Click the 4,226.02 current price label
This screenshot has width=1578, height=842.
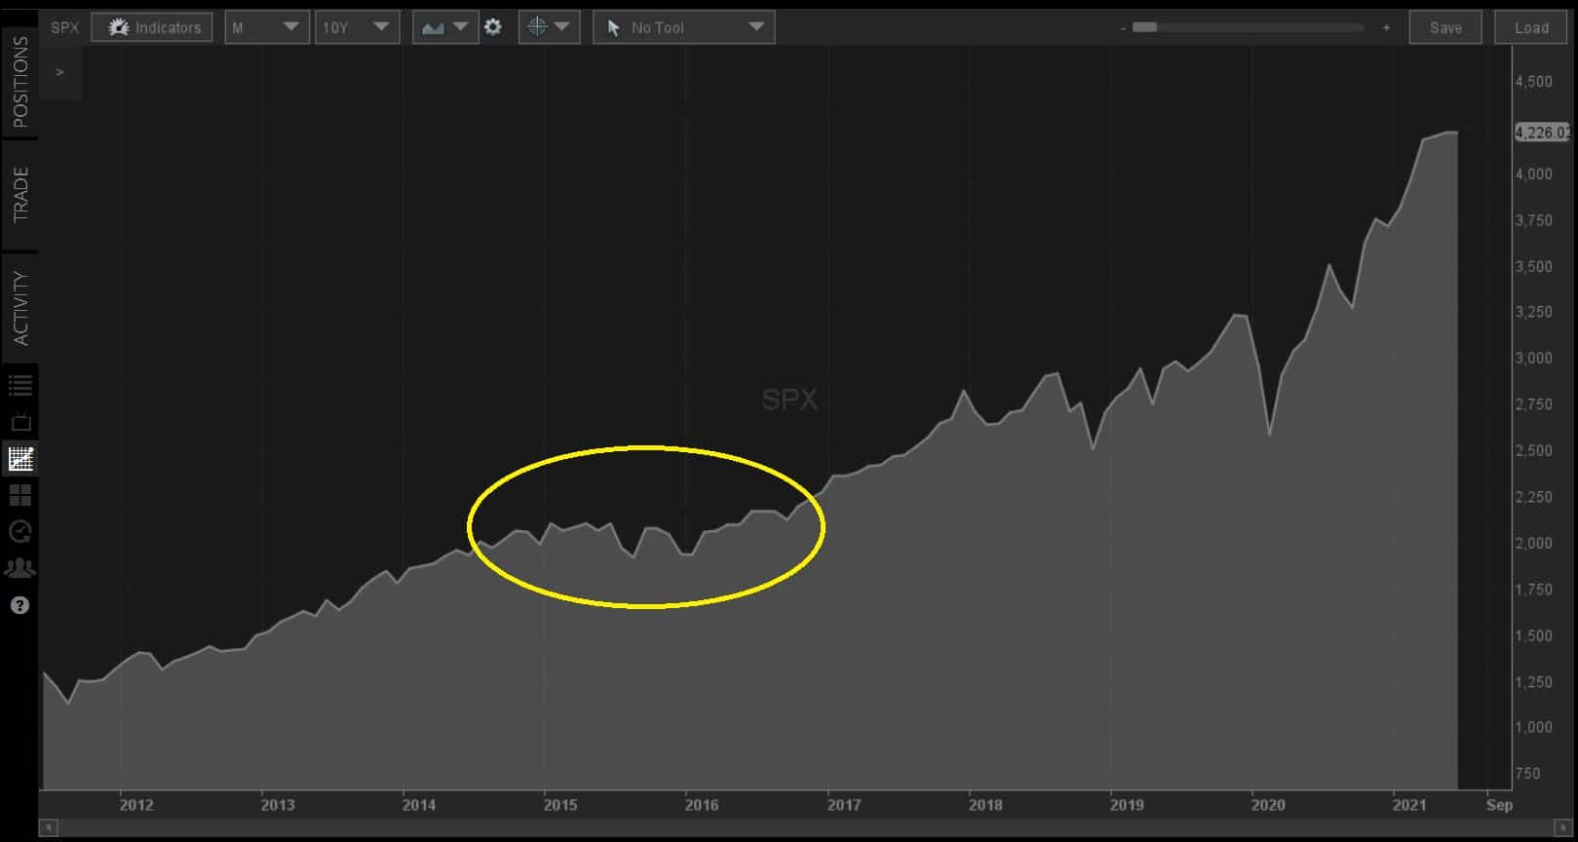[1541, 133]
